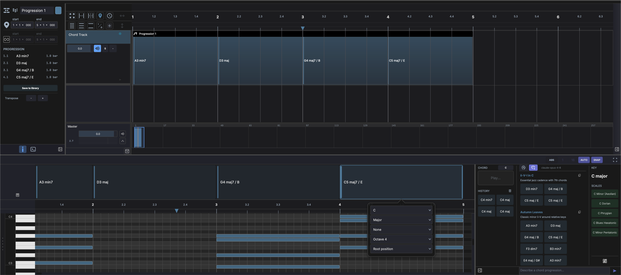Switch to the AI chat tab
The height and width of the screenshot is (275, 621).
coord(533,168)
